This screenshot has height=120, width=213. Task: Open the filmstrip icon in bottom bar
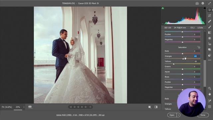[30, 107]
